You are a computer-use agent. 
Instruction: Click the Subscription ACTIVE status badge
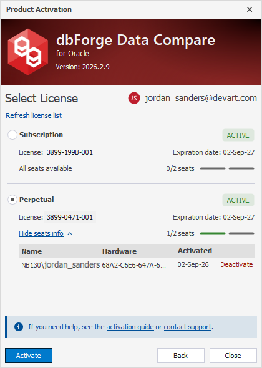238,135
